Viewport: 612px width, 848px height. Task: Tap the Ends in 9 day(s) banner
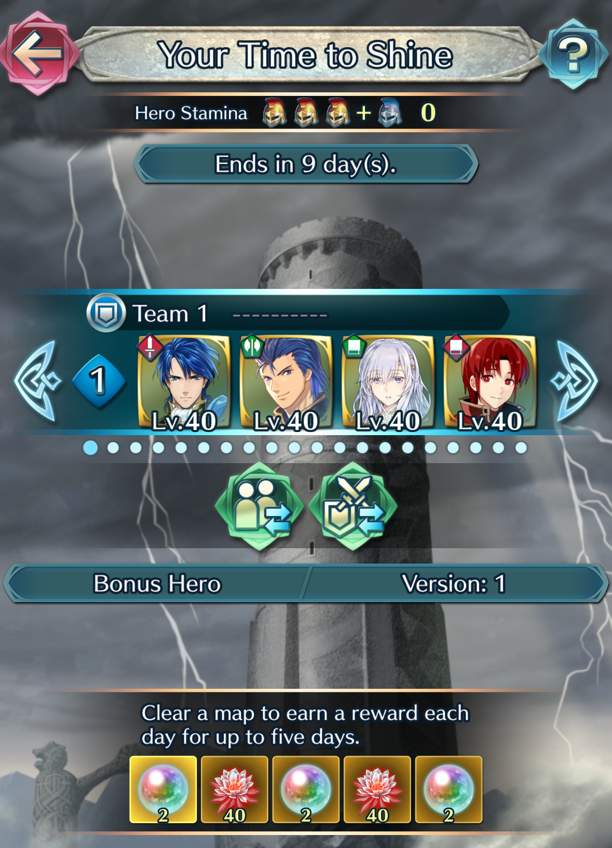[306, 164]
